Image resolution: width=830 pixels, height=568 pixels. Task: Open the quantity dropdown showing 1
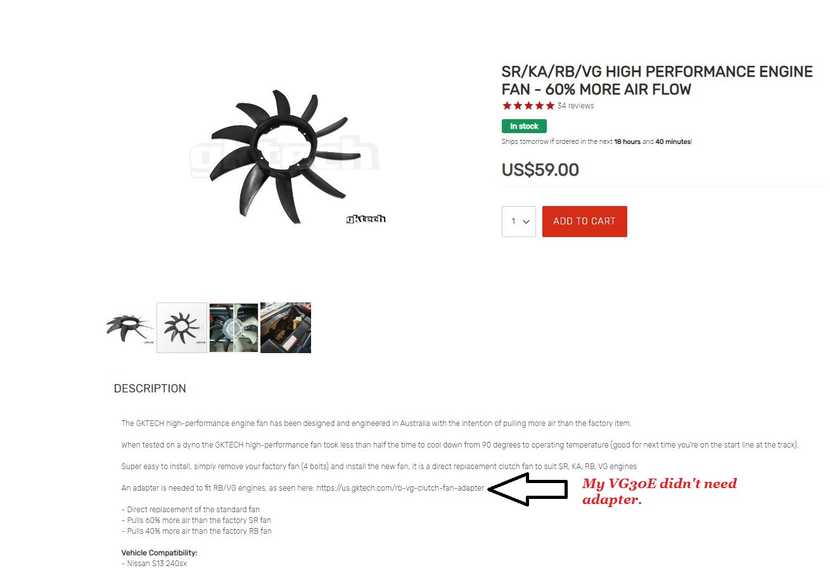519,221
